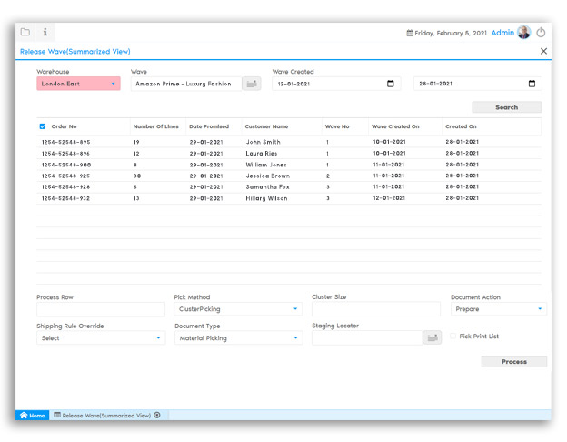The image size is (567, 442).
Task: Click the folder icon in top bar
Action: click(25, 32)
